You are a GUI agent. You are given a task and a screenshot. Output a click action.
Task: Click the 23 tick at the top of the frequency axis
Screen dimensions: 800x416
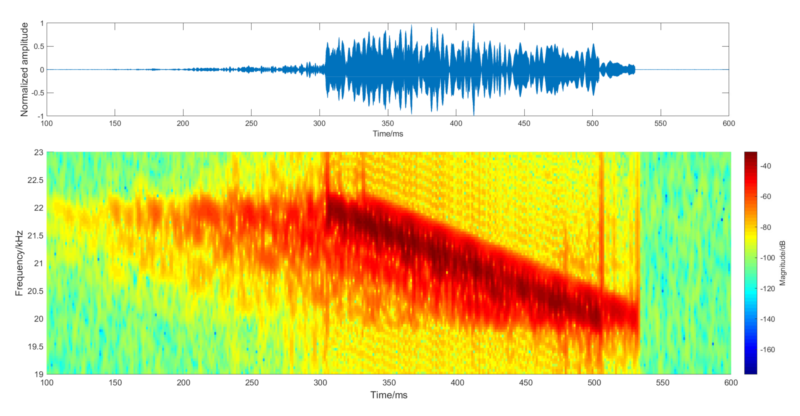(x=38, y=152)
